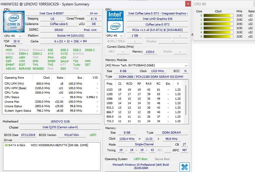
Task: Click the SR3XD SSPEC field
Action: [x=59, y=30]
